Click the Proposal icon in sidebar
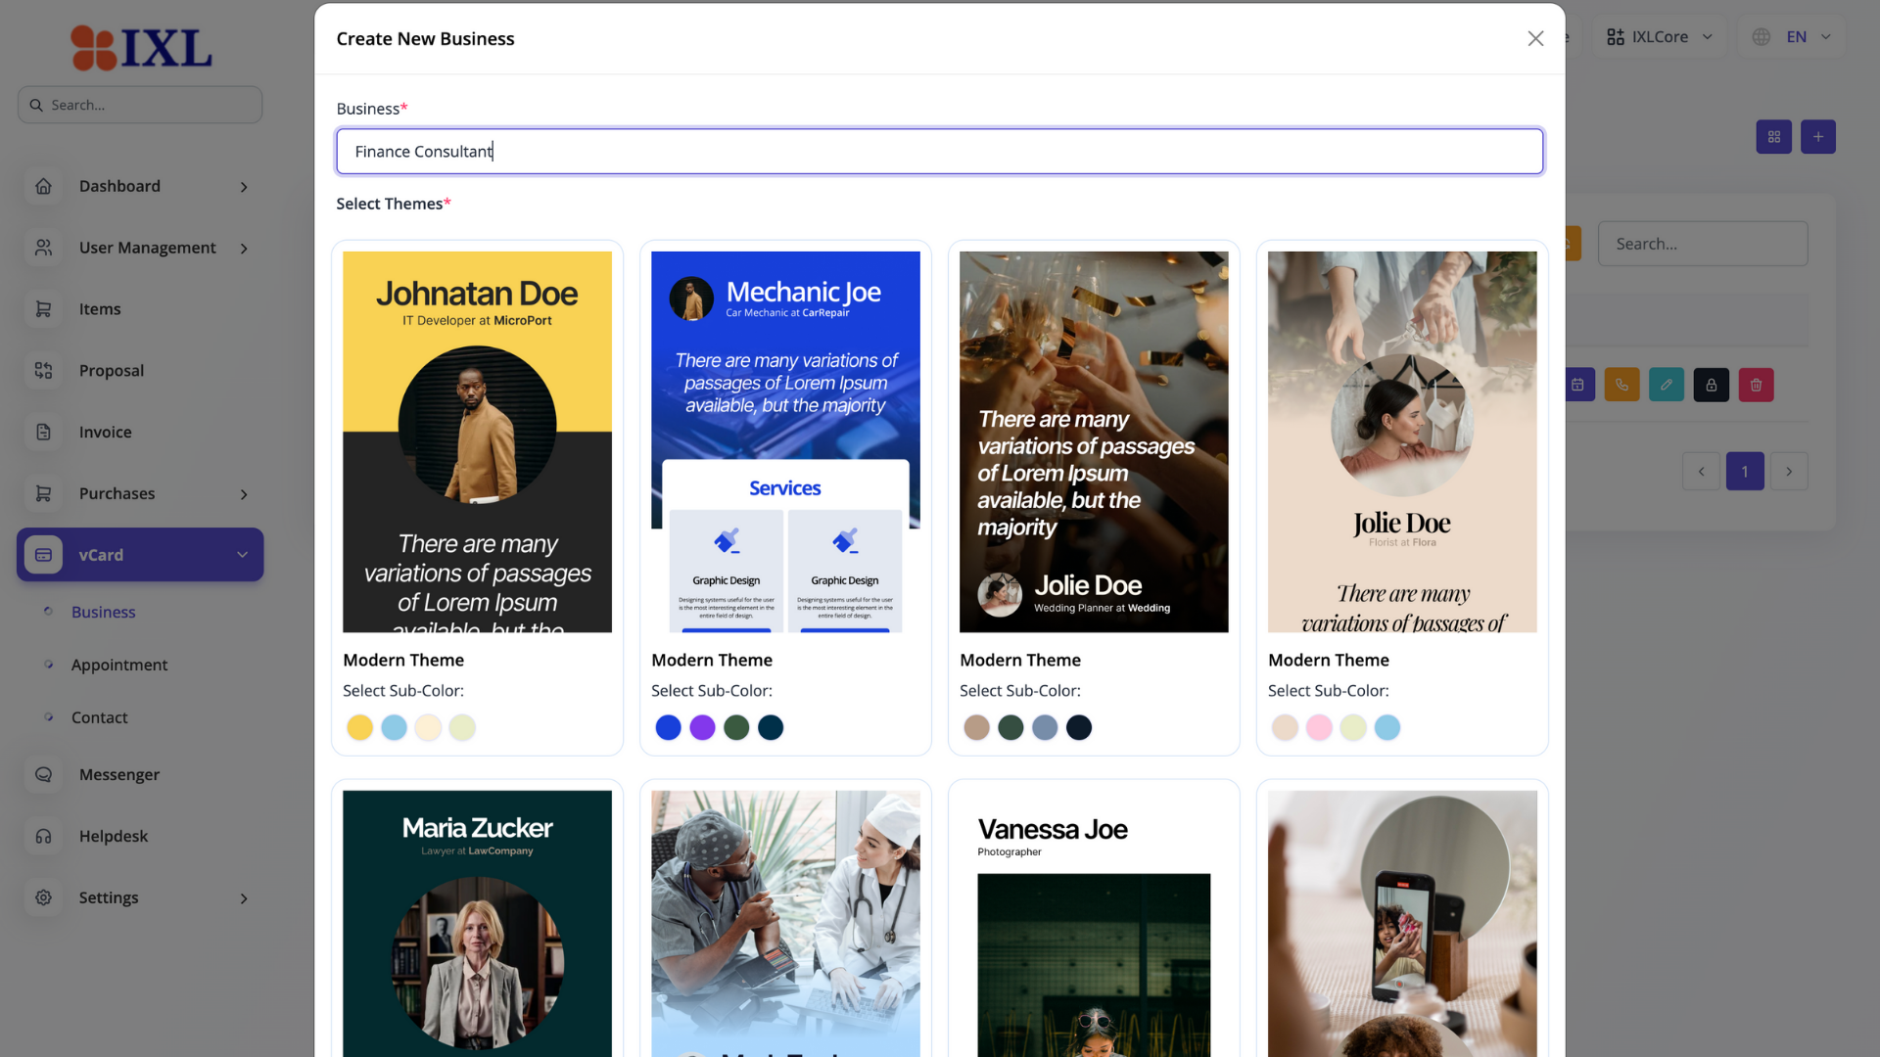The image size is (1880, 1057). pos(43,370)
